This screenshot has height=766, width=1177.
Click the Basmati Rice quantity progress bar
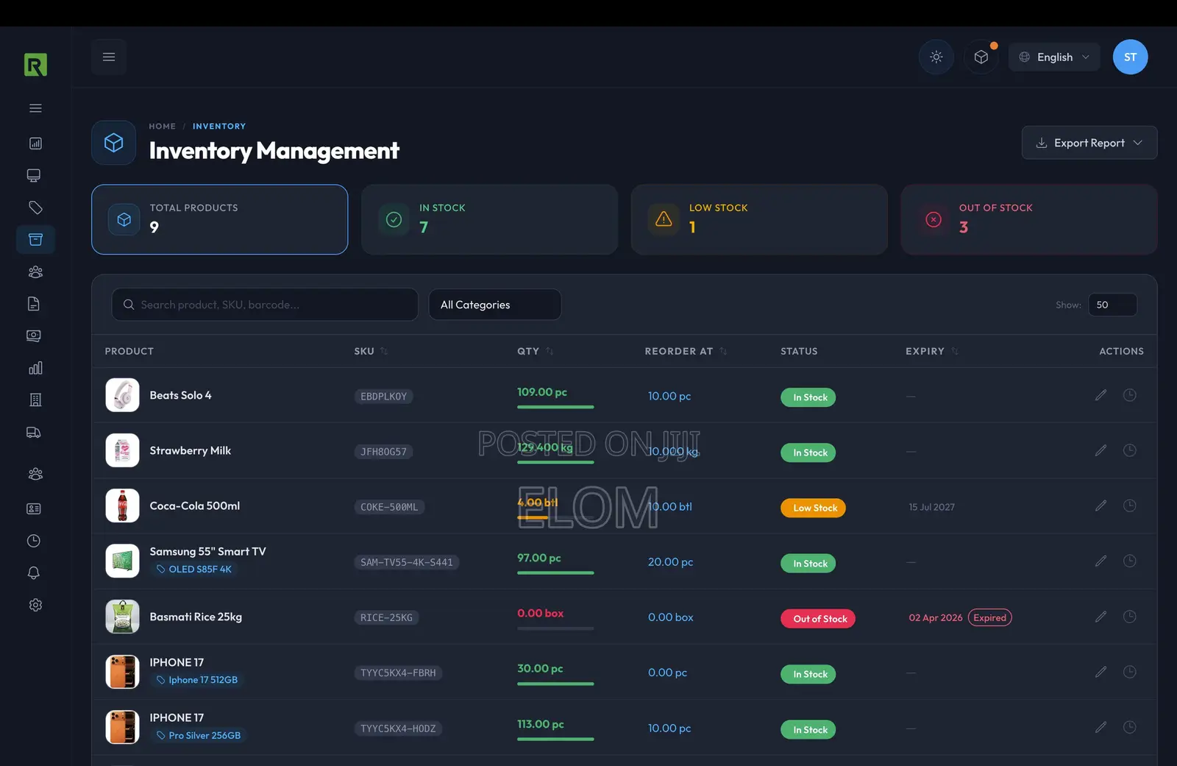(555, 628)
